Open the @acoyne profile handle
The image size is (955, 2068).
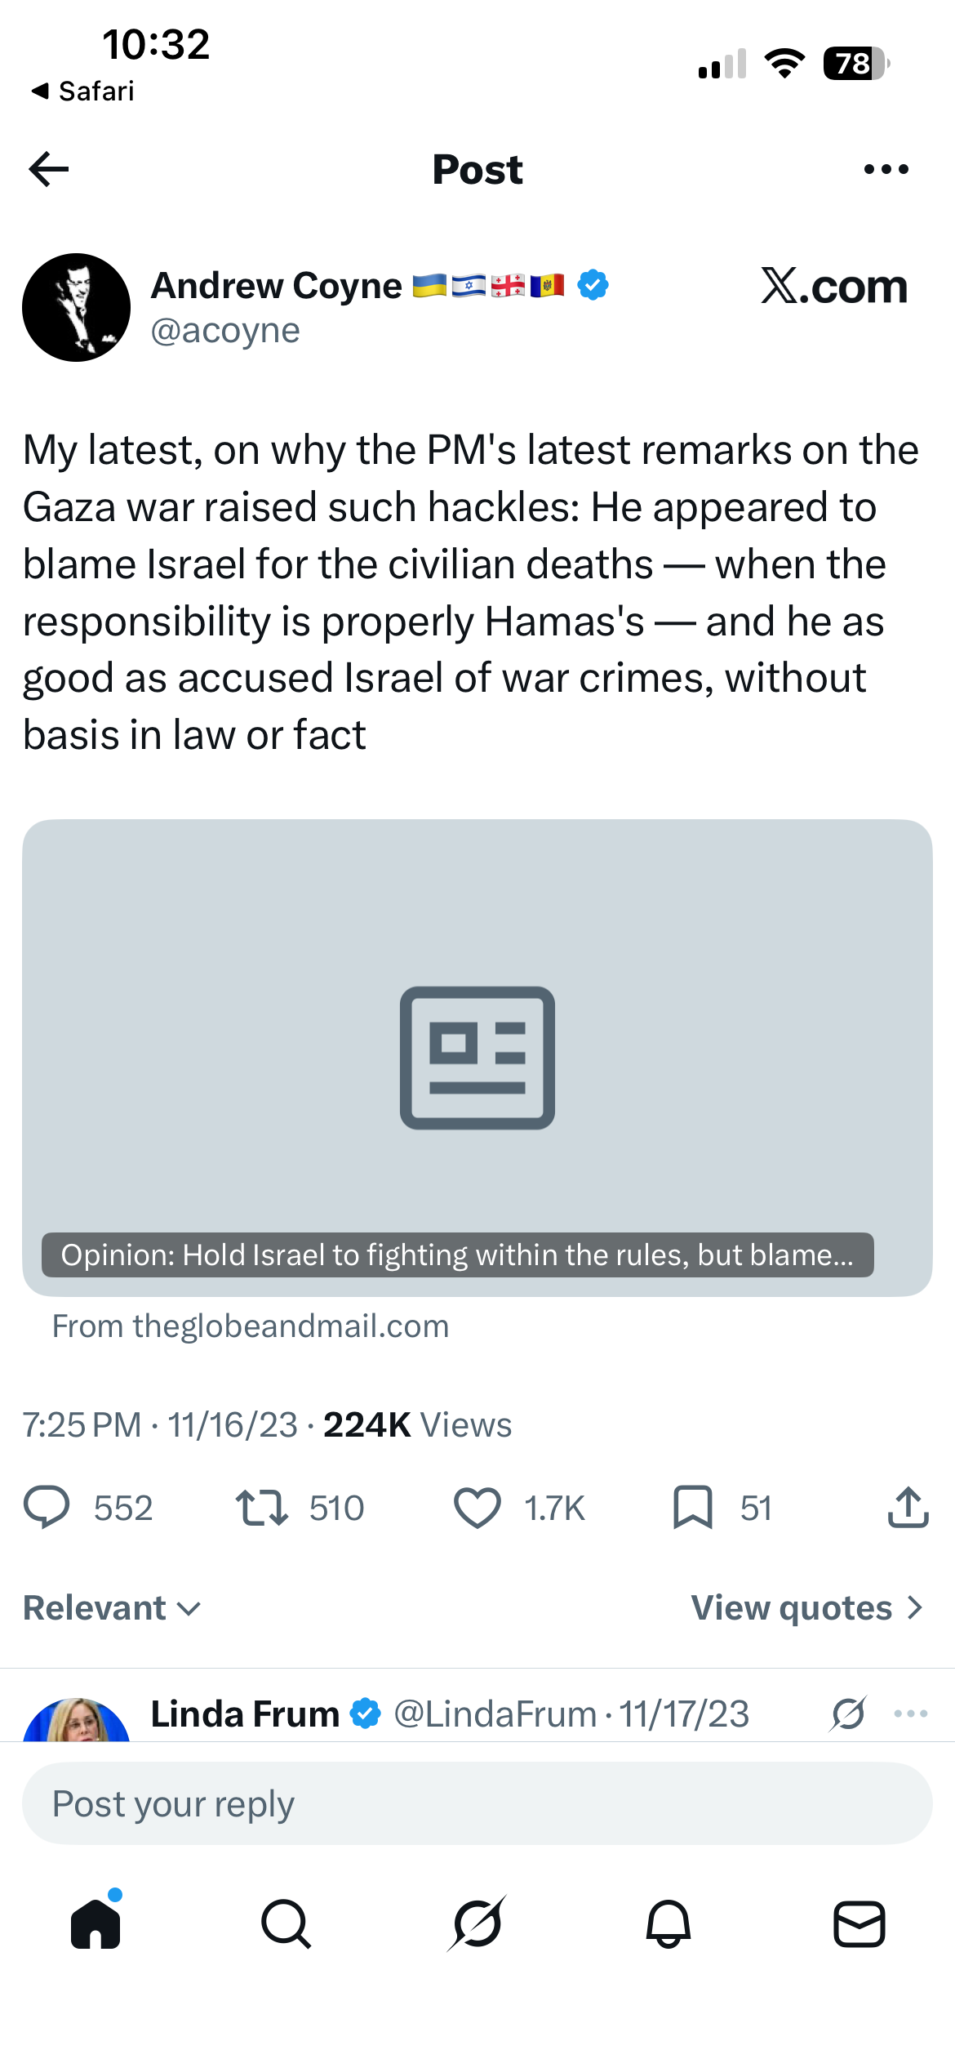[x=225, y=331]
